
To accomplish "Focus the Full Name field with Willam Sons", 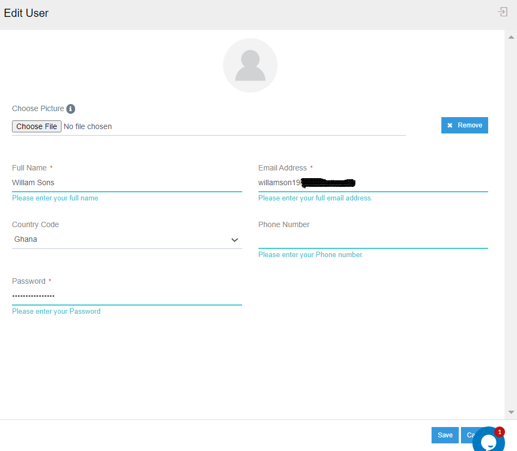I will click(x=126, y=183).
